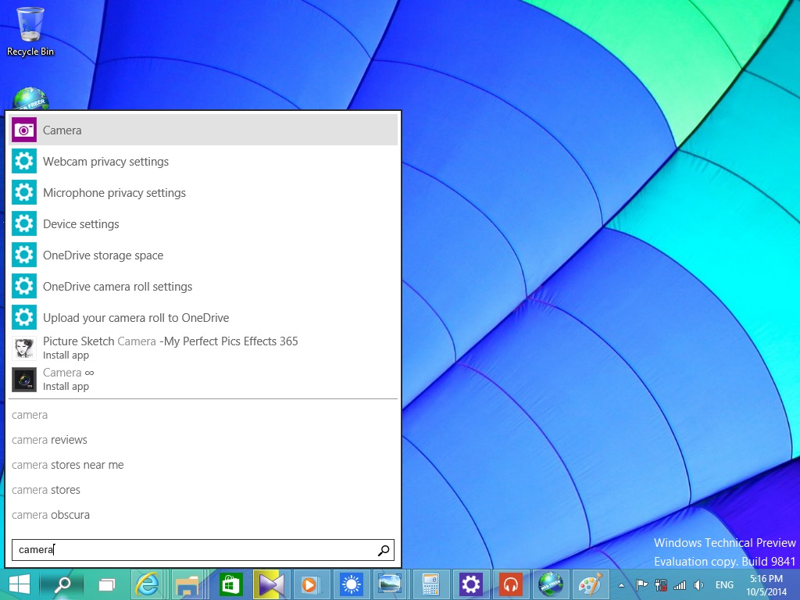Open the Calculator on the taskbar
This screenshot has width=800, height=600.
(x=430, y=584)
